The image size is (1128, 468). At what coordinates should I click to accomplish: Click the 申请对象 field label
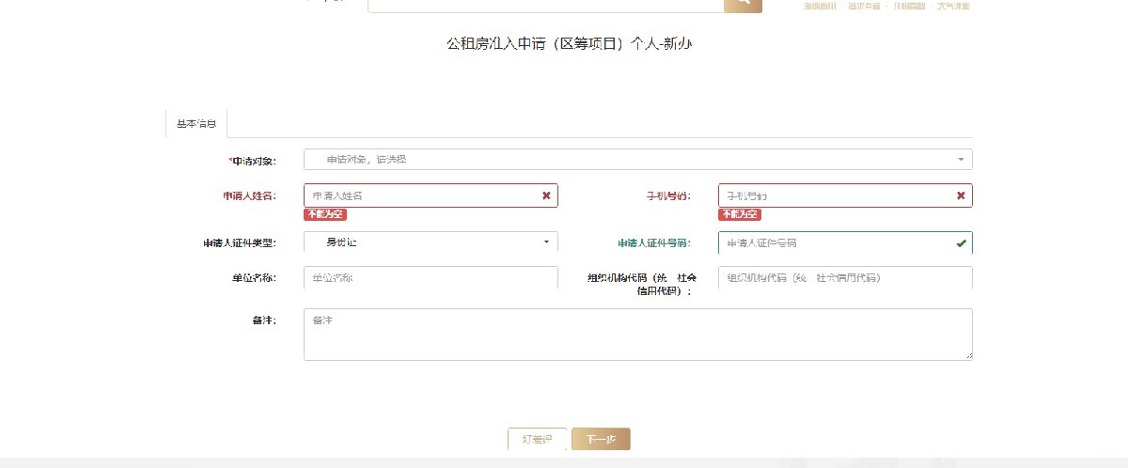pyautogui.click(x=252, y=161)
